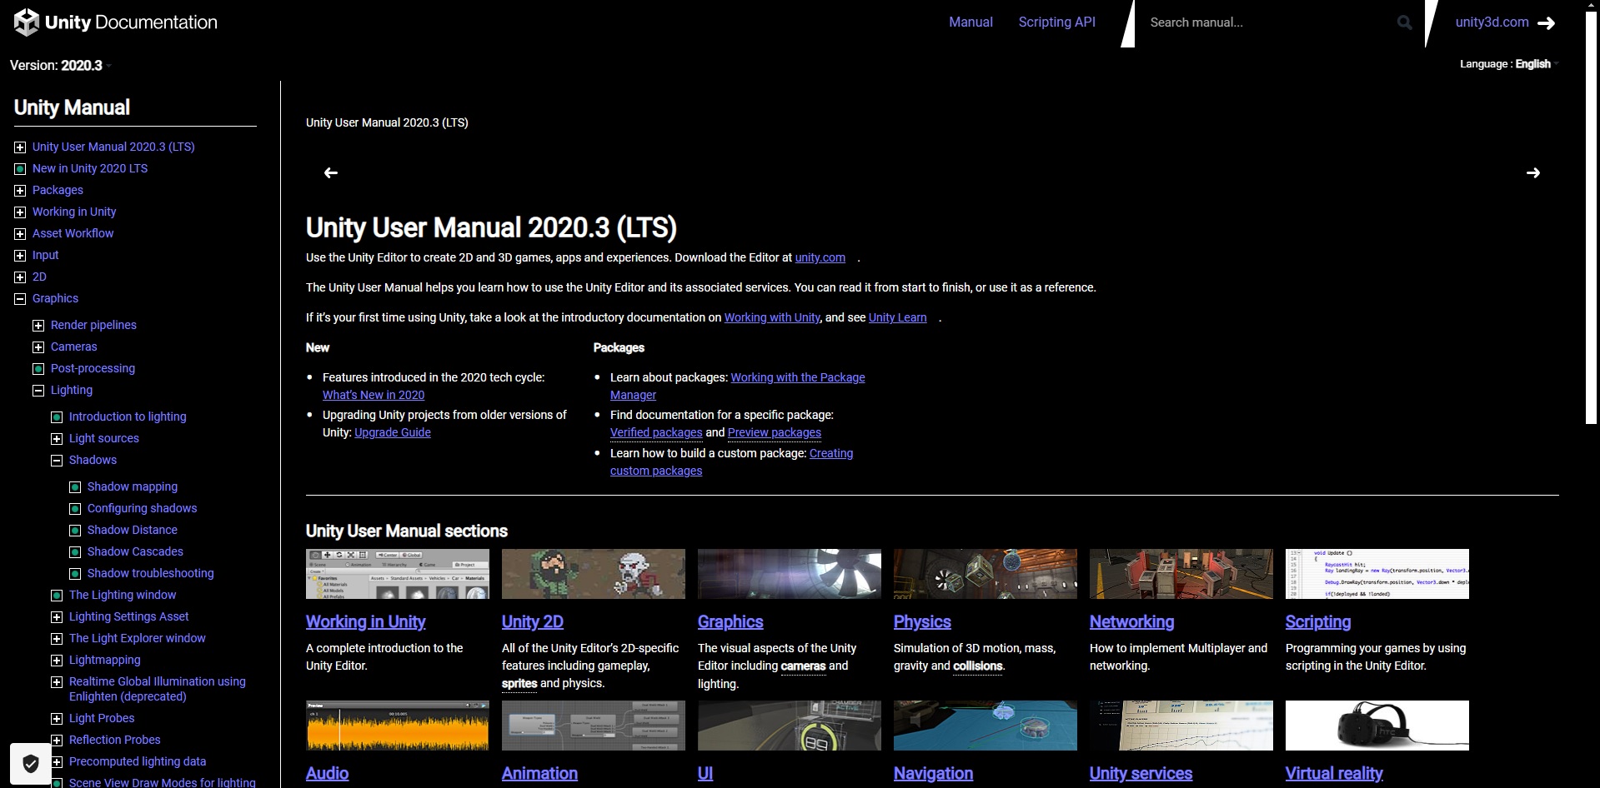The image size is (1600, 788).
Task: Open the Version 2020.3 dropdown
Action: [60, 65]
